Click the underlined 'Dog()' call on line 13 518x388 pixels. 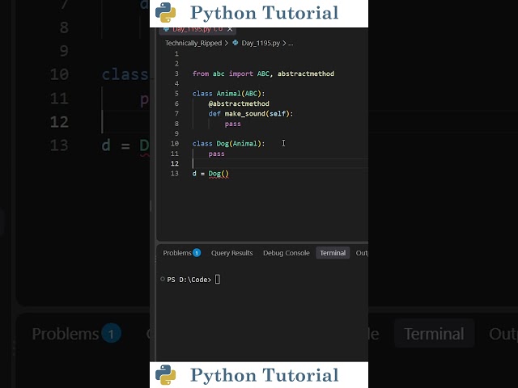[x=219, y=174]
